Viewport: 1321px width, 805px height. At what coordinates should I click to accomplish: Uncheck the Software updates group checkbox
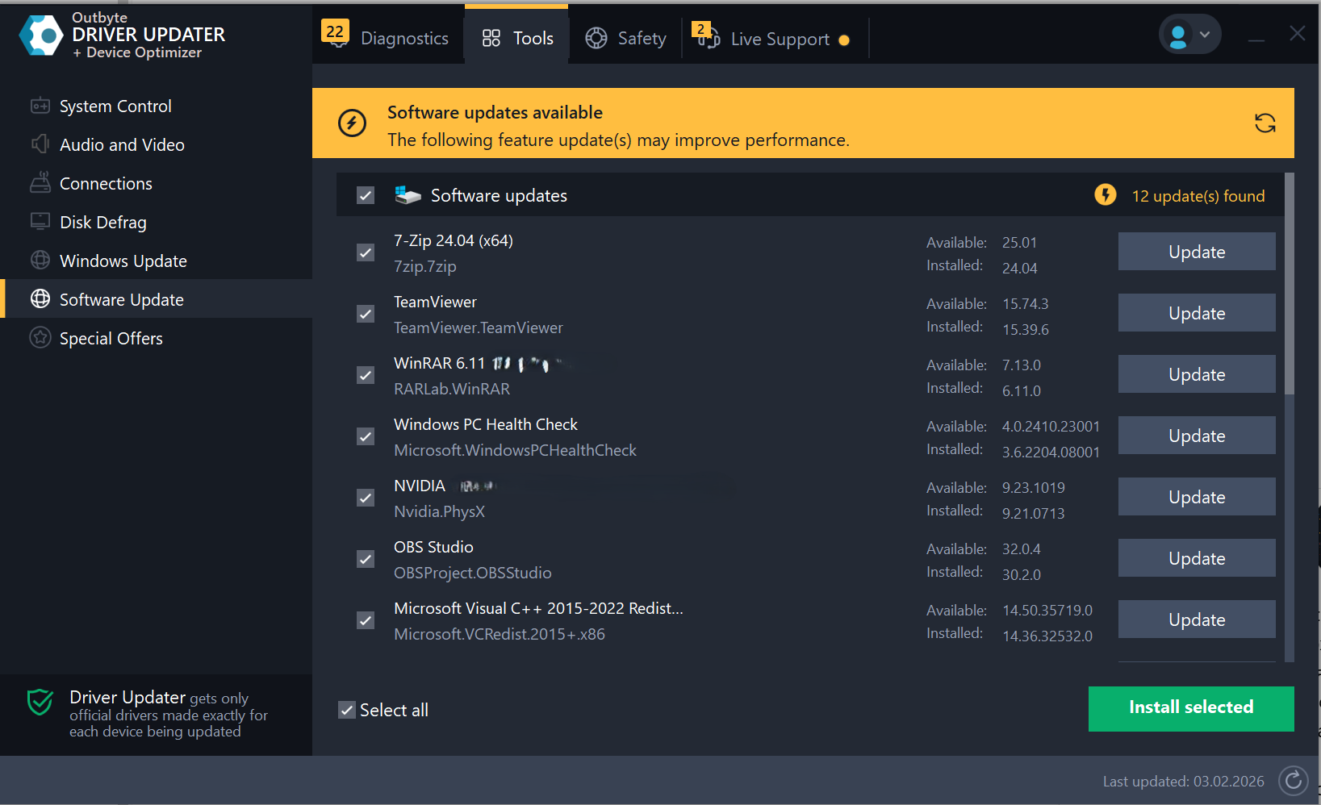[366, 195]
